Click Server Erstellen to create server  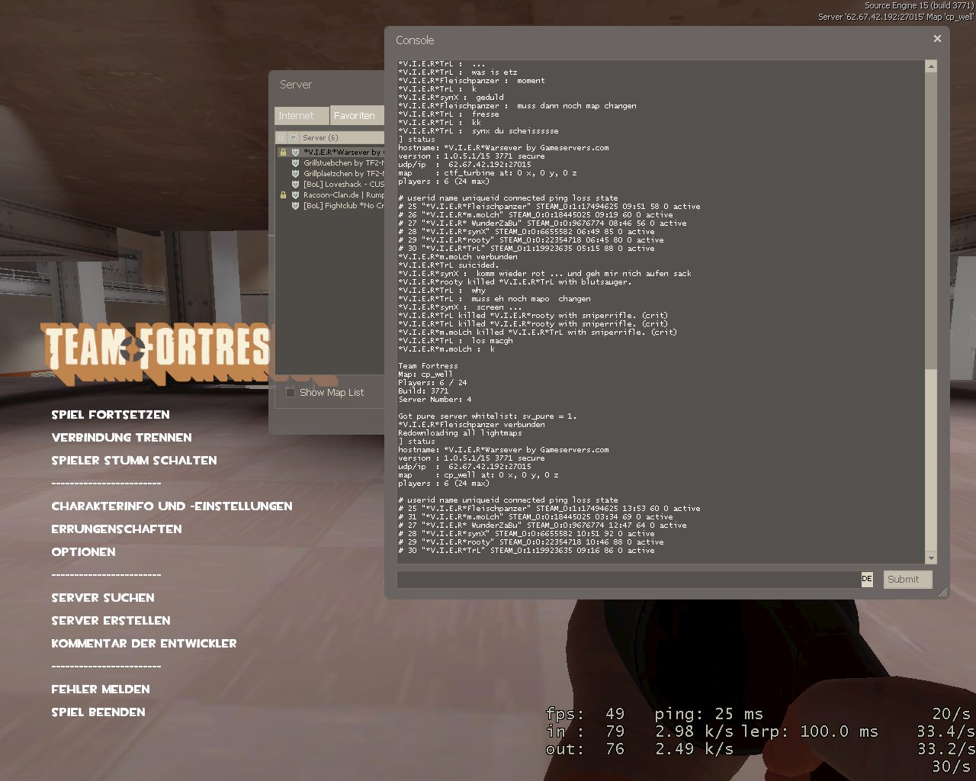111,620
